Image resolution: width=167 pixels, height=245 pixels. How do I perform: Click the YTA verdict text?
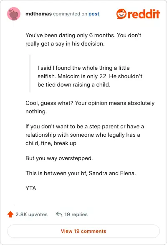coord(31,188)
